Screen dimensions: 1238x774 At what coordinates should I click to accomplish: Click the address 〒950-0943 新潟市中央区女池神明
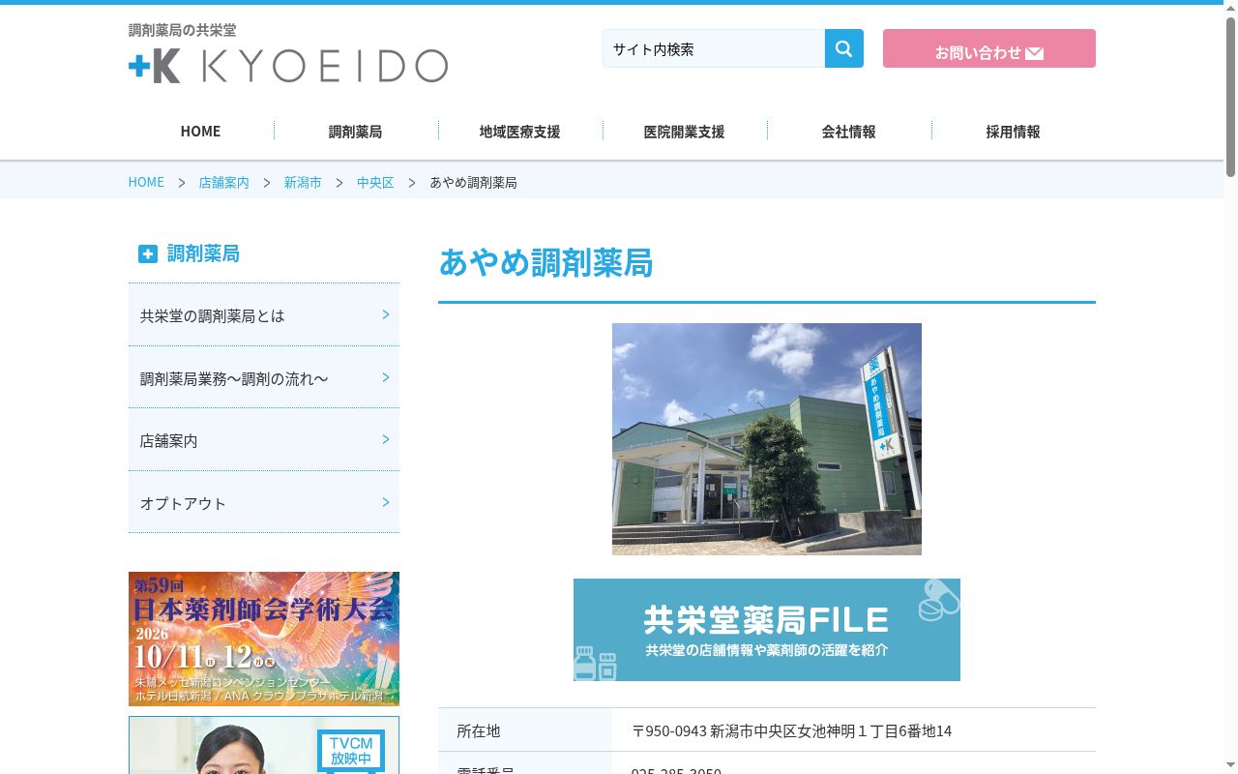[x=791, y=731]
